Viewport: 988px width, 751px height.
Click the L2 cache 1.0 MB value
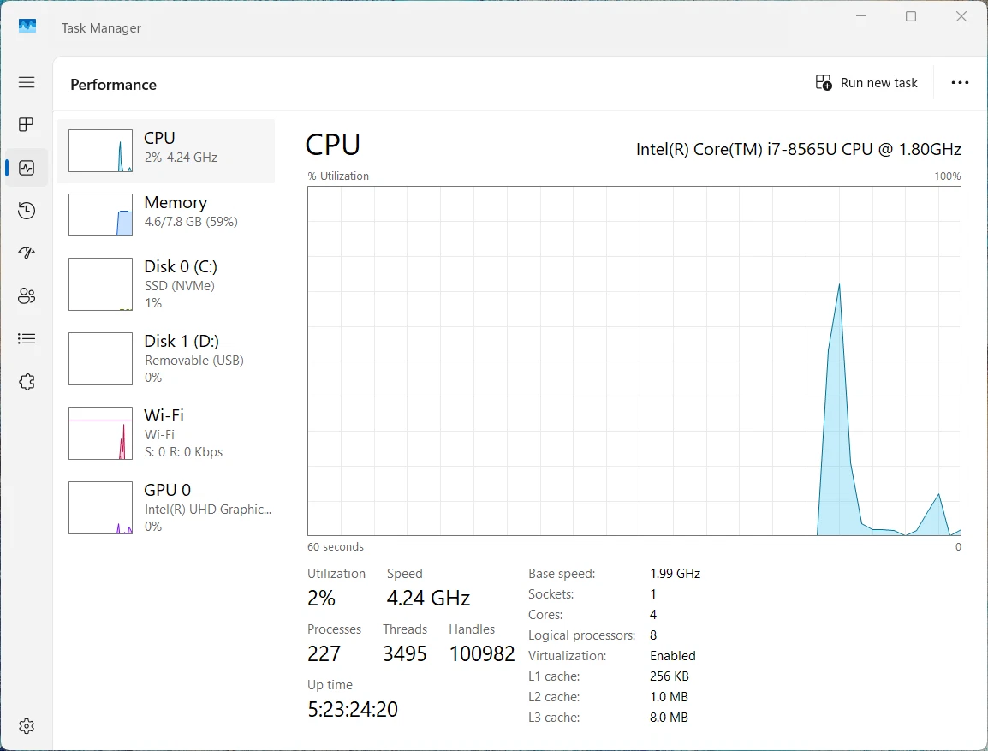[x=669, y=697]
